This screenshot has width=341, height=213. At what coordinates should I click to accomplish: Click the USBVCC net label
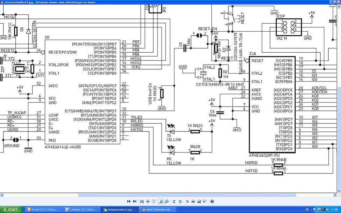click(x=15, y=117)
